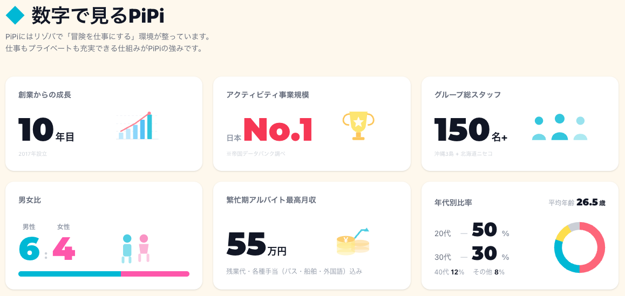Click the pink female portion of ratio bar
This screenshot has width=625, height=296.
click(155, 274)
